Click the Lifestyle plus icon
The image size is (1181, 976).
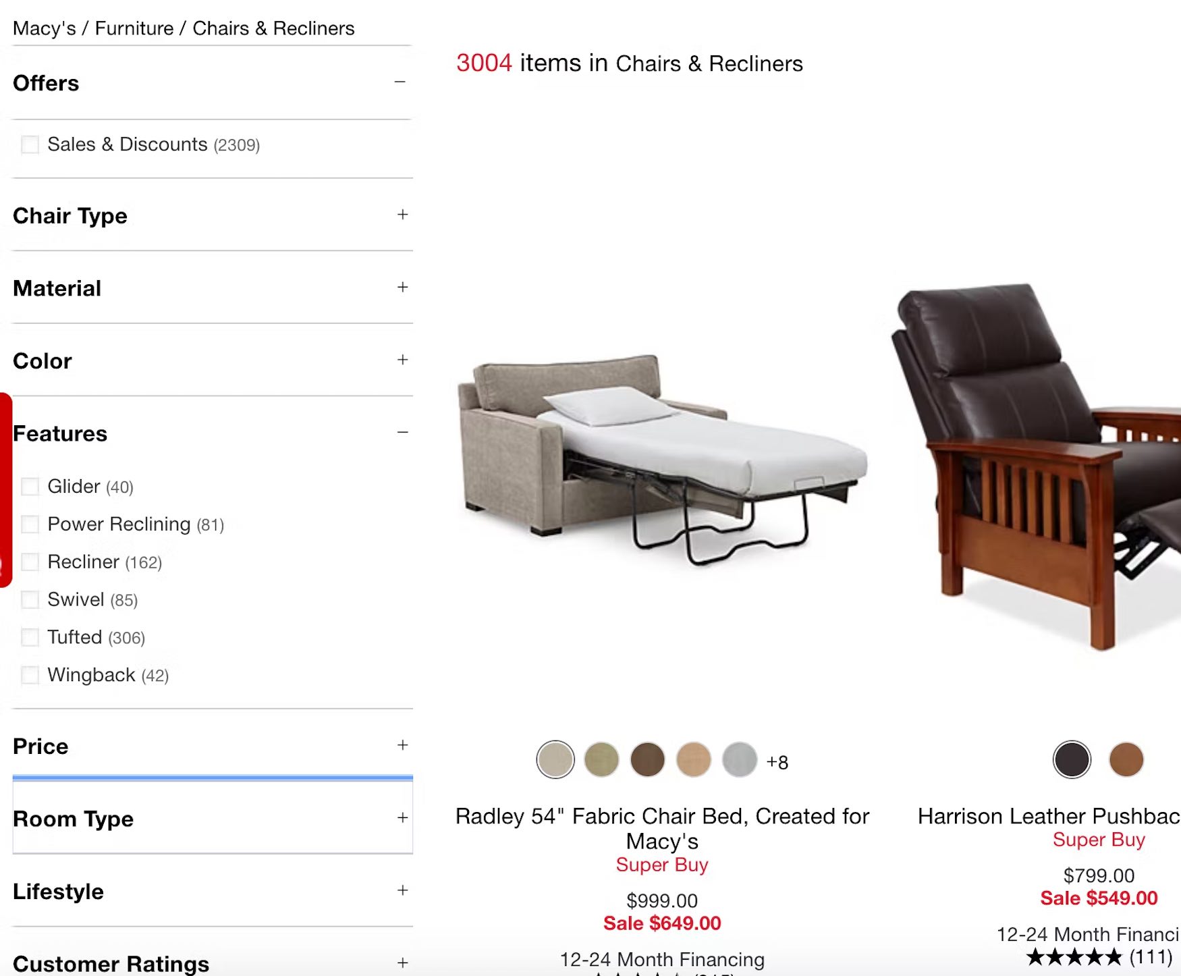tap(402, 890)
